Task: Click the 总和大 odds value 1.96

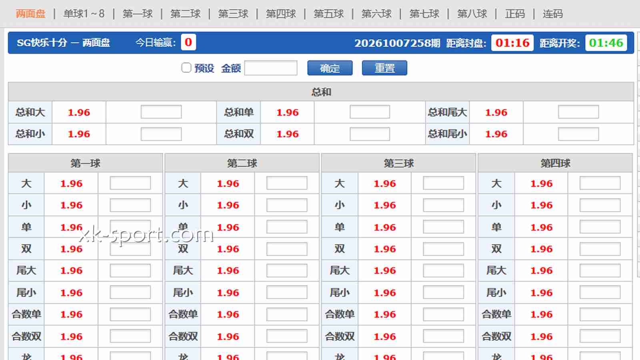Action: coord(79,112)
